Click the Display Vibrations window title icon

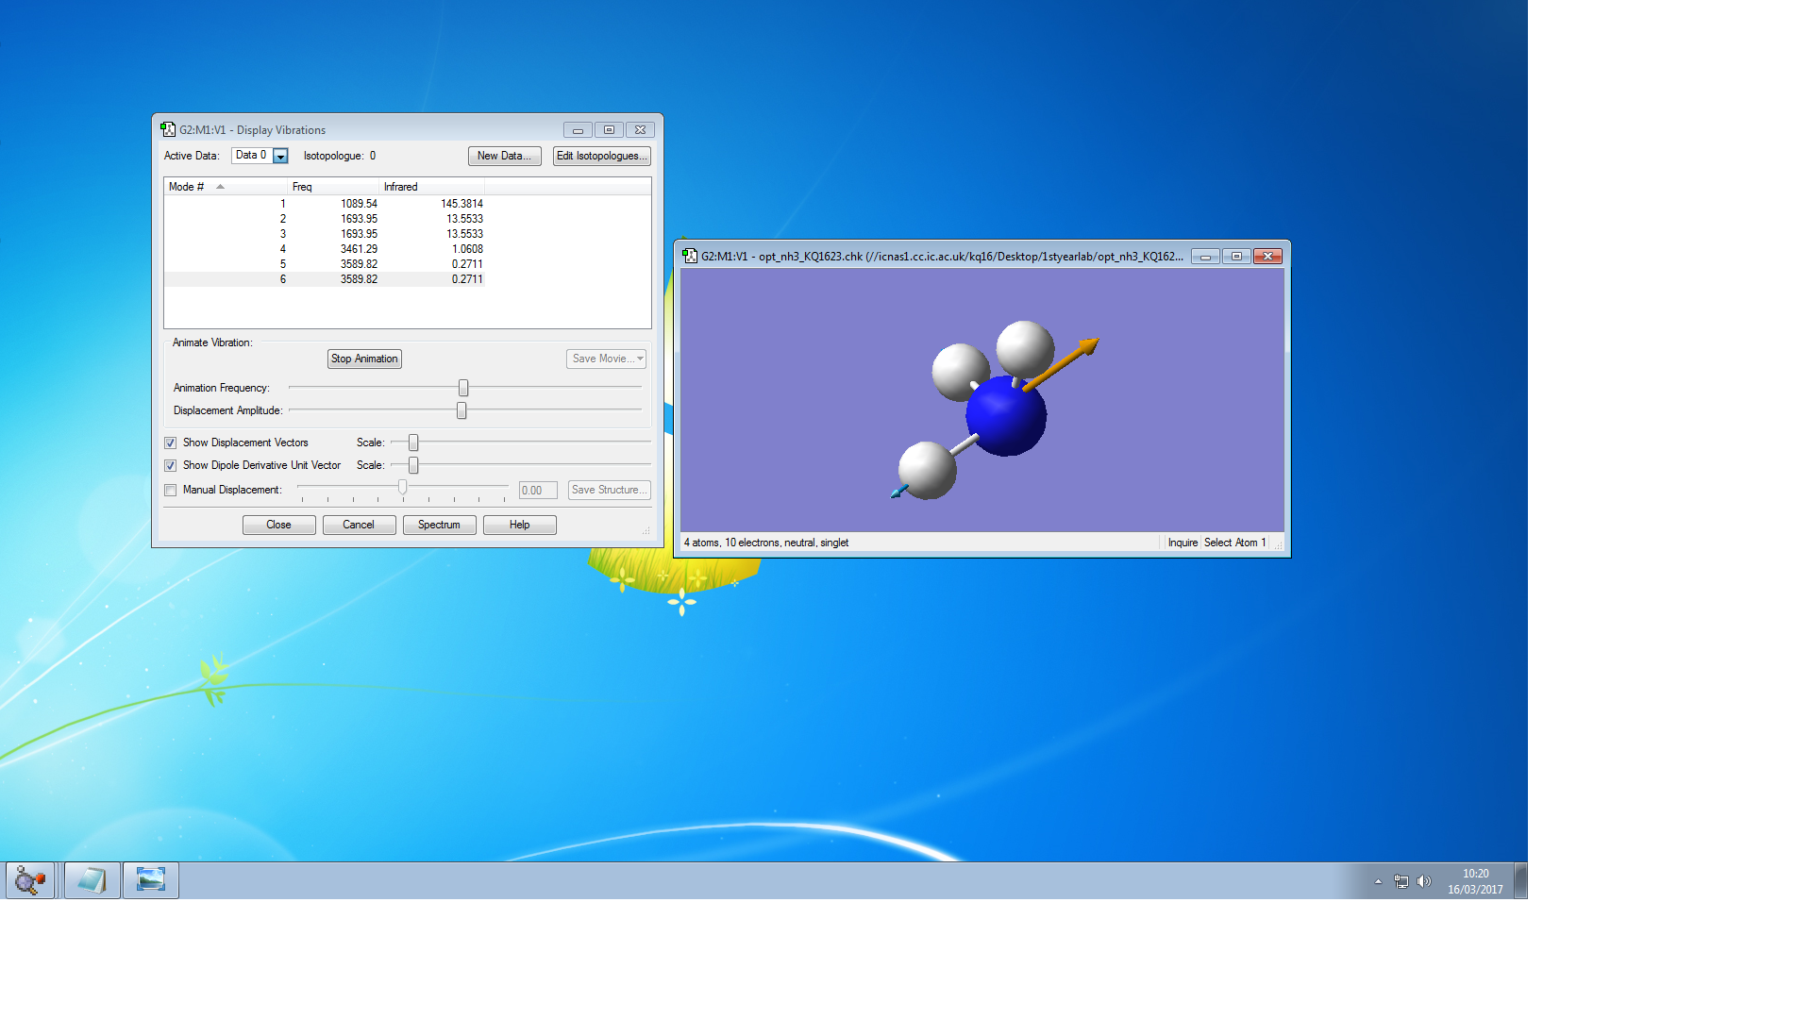click(168, 130)
